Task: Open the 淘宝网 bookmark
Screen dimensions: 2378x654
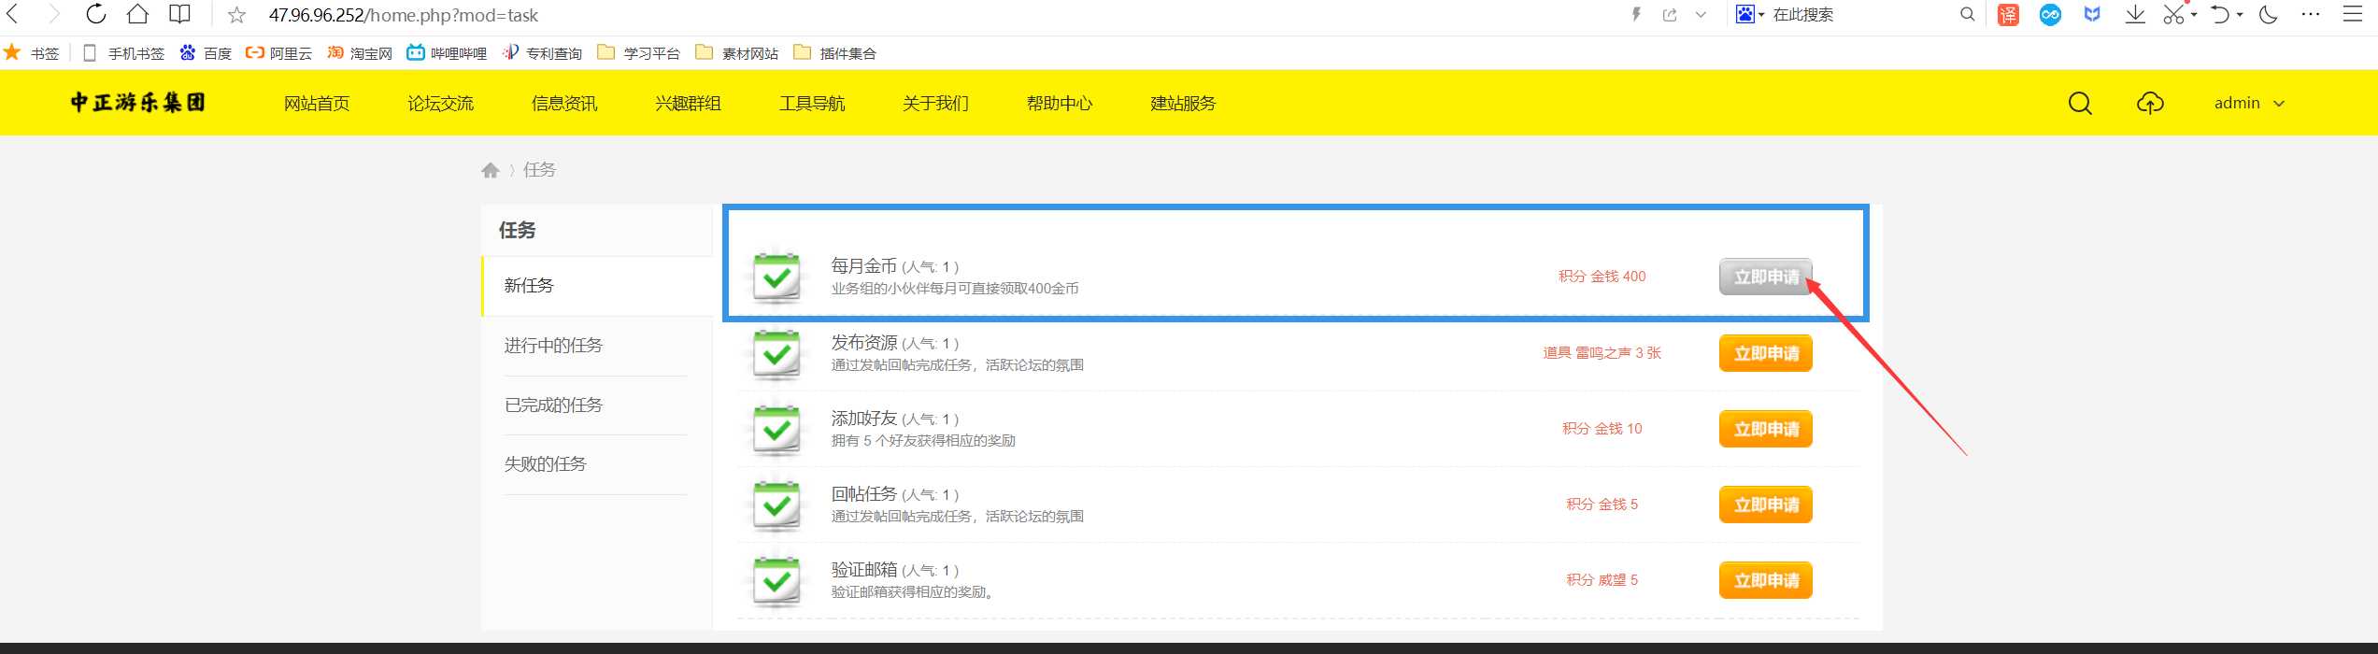Action: [x=360, y=53]
